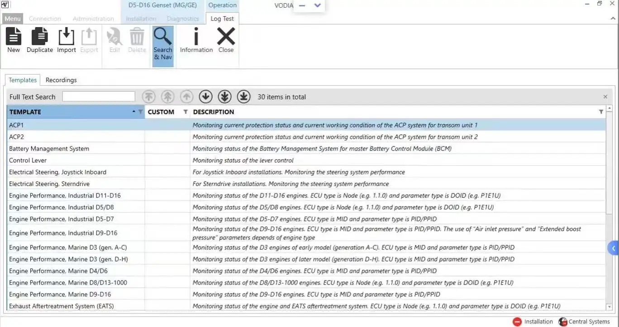Show the Recordings tab

(x=61, y=80)
